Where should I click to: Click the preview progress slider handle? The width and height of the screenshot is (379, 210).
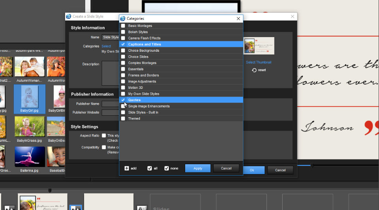pos(312,165)
